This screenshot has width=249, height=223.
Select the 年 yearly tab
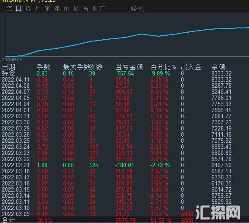57,9
